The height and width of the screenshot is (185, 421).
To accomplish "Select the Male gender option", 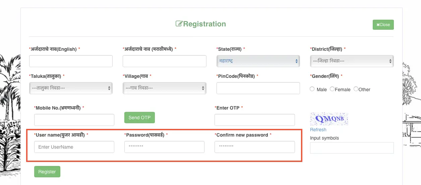I will point(312,89).
